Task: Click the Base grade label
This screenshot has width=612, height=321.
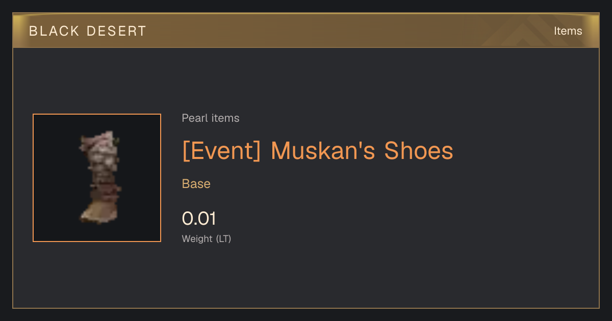Action: pyautogui.click(x=196, y=184)
